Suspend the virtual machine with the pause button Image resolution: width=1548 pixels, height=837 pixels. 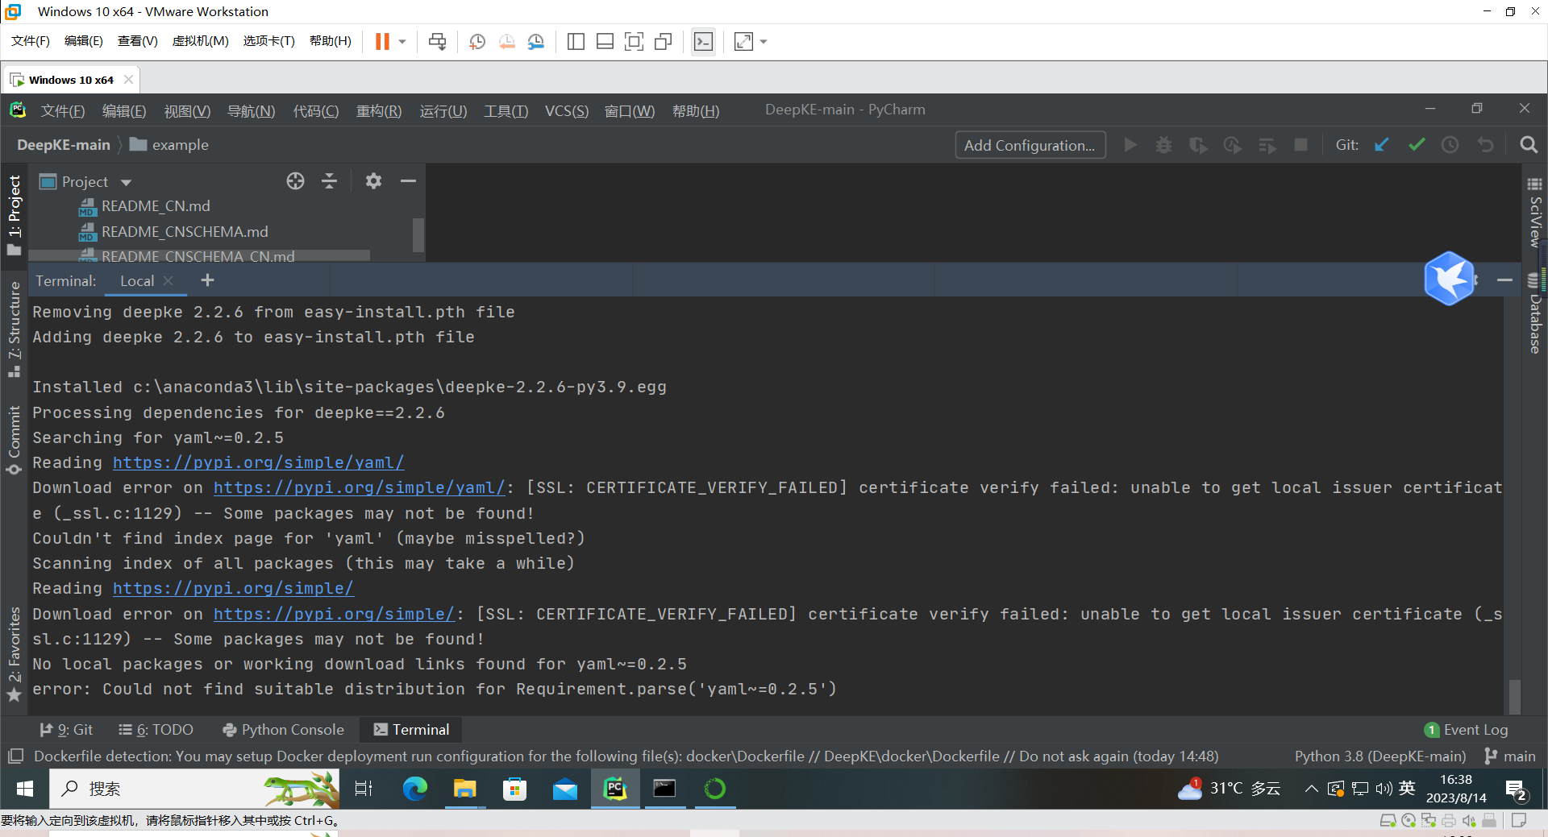382,41
